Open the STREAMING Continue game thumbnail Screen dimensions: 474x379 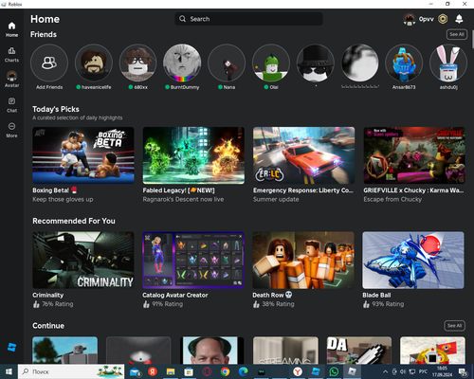285,351
